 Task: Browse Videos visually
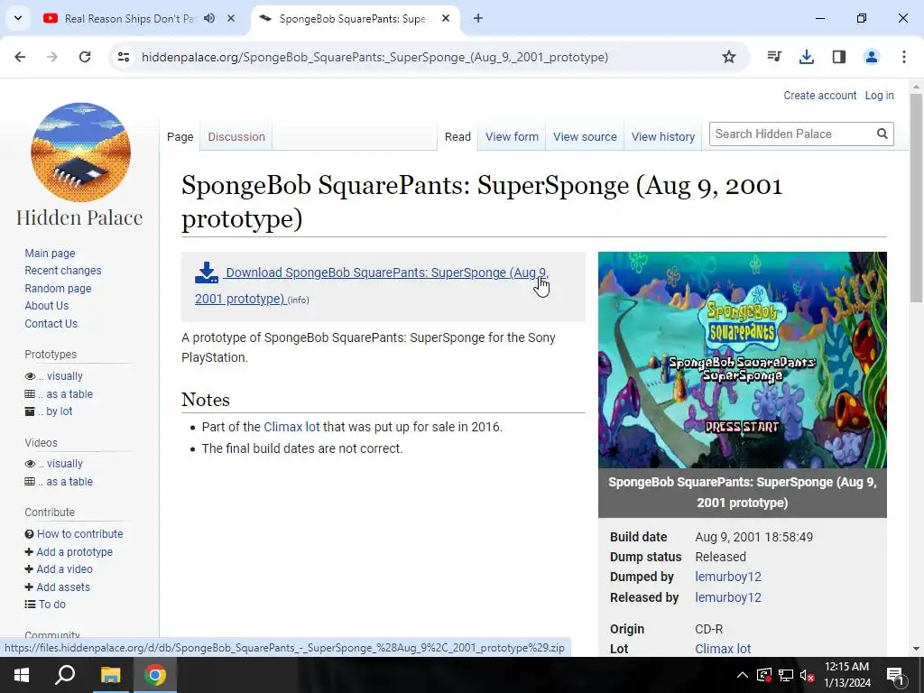pos(64,464)
